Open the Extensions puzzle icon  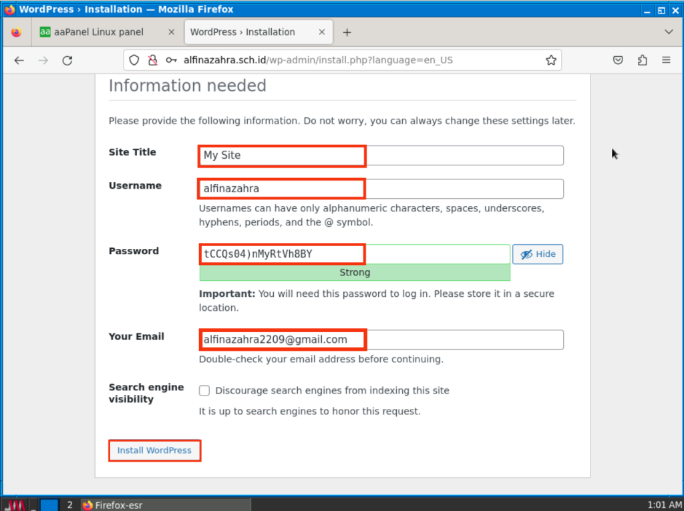(x=642, y=60)
